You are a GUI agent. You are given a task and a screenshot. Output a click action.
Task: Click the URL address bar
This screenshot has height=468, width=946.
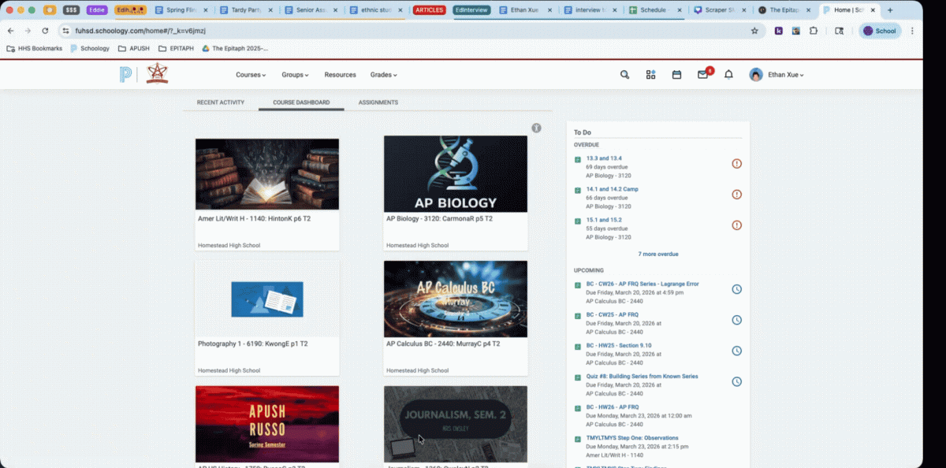410,31
